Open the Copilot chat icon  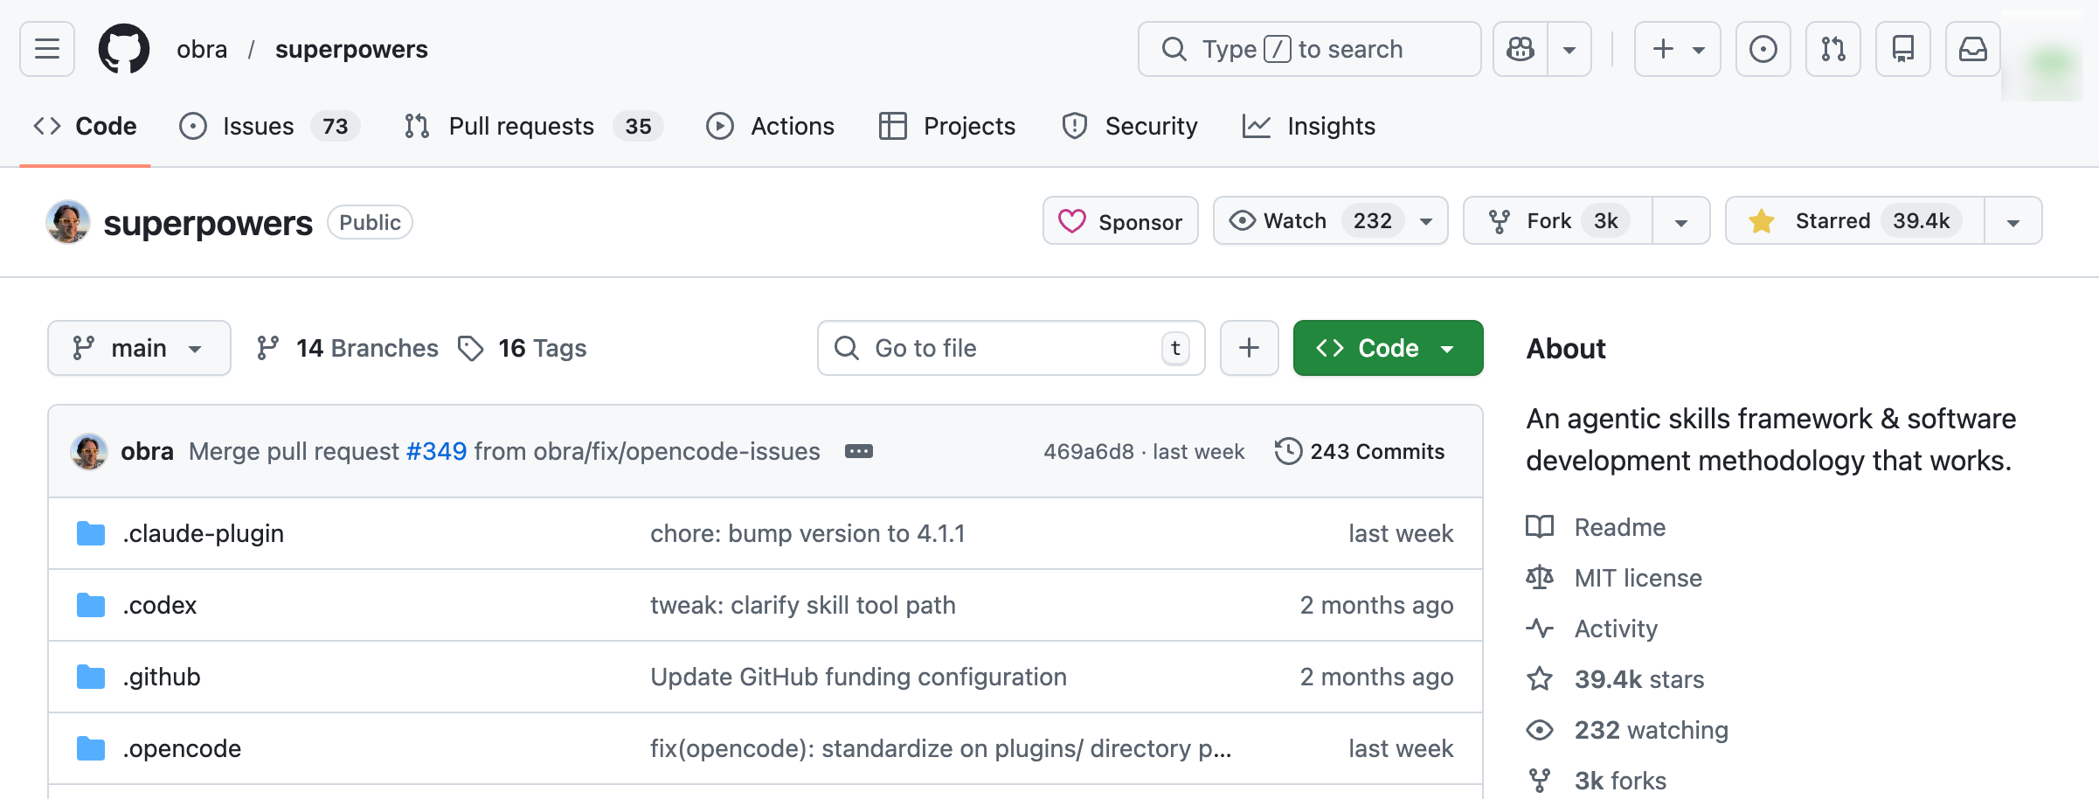(1521, 49)
